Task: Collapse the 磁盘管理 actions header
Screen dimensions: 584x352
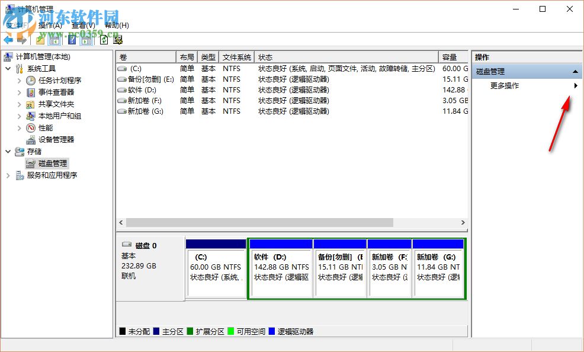Action: tap(574, 71)
